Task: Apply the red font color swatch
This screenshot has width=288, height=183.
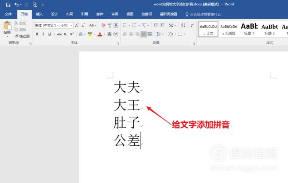Action: click(x=99, y=34)
